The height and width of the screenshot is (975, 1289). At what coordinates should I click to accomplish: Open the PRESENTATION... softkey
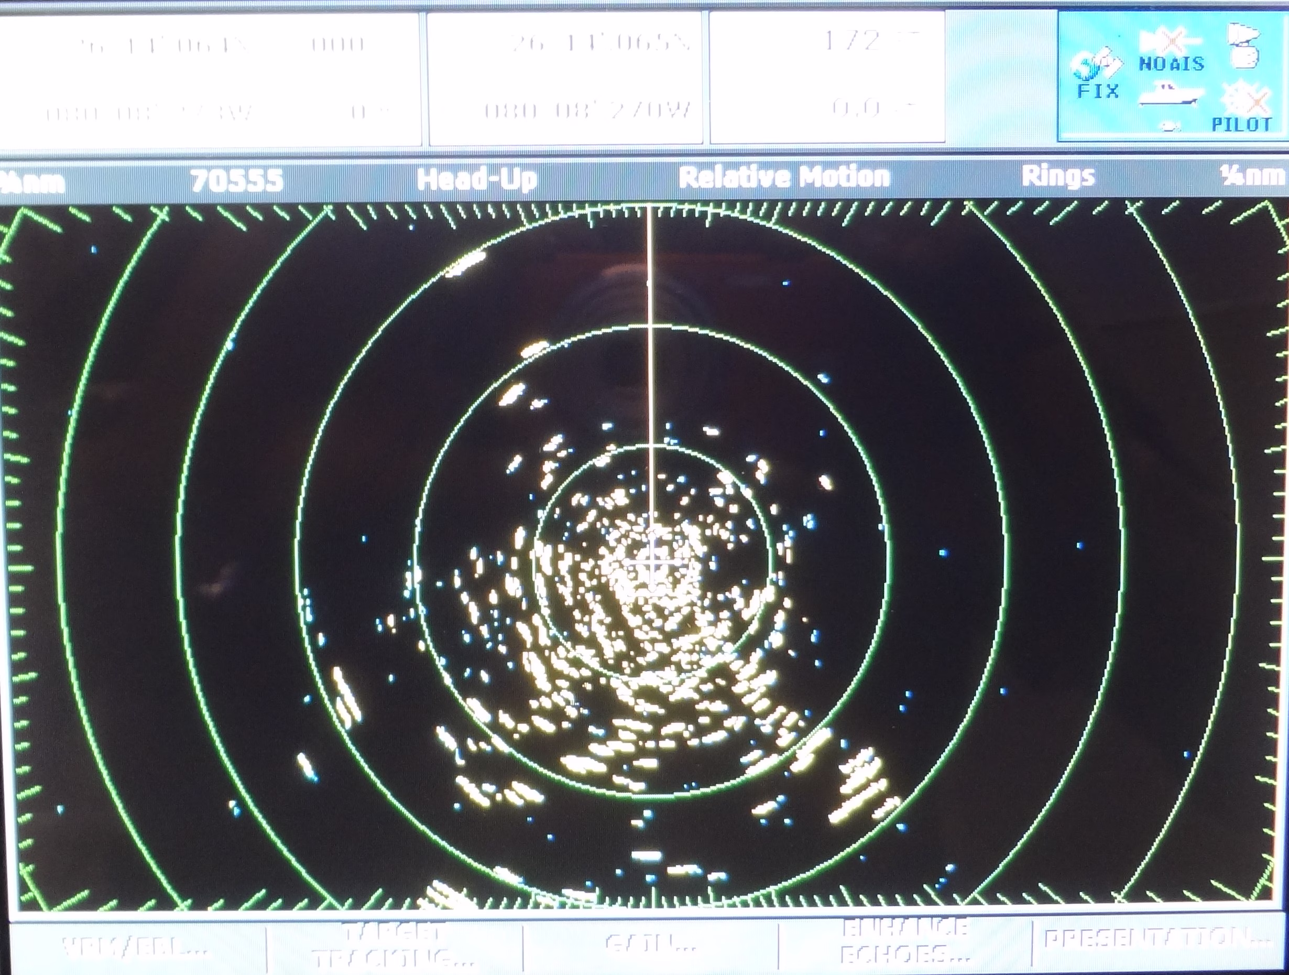pos(1157,939)
